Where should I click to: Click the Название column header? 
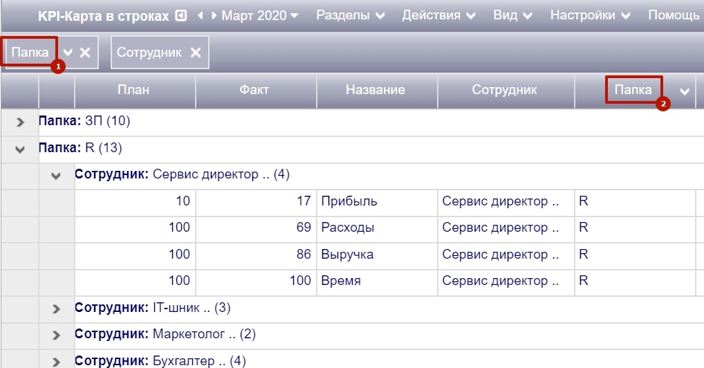(x=376, y=90)
